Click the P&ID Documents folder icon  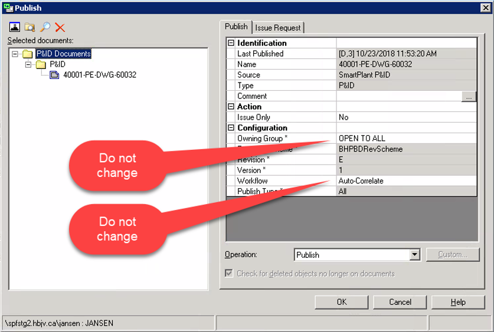click(x=28, y=54)
